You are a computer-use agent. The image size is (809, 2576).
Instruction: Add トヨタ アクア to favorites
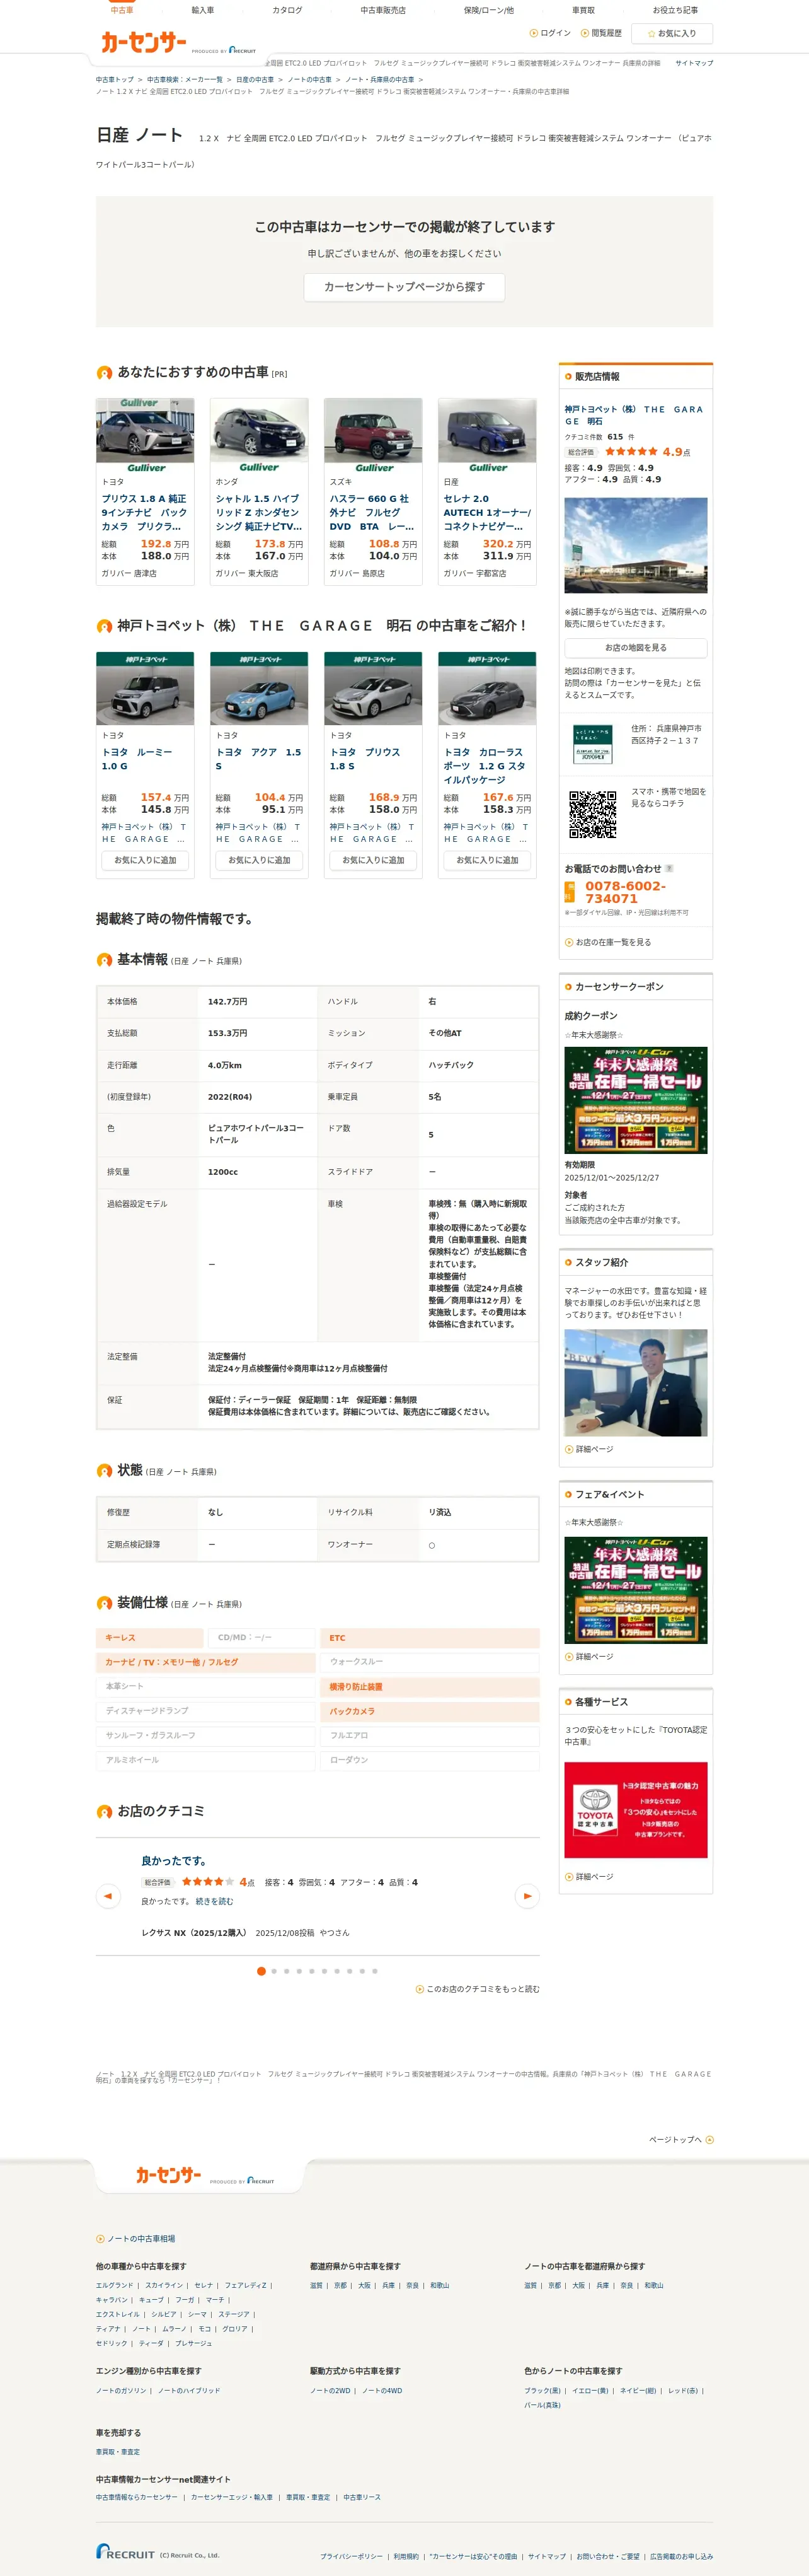[x=259, y=860]
